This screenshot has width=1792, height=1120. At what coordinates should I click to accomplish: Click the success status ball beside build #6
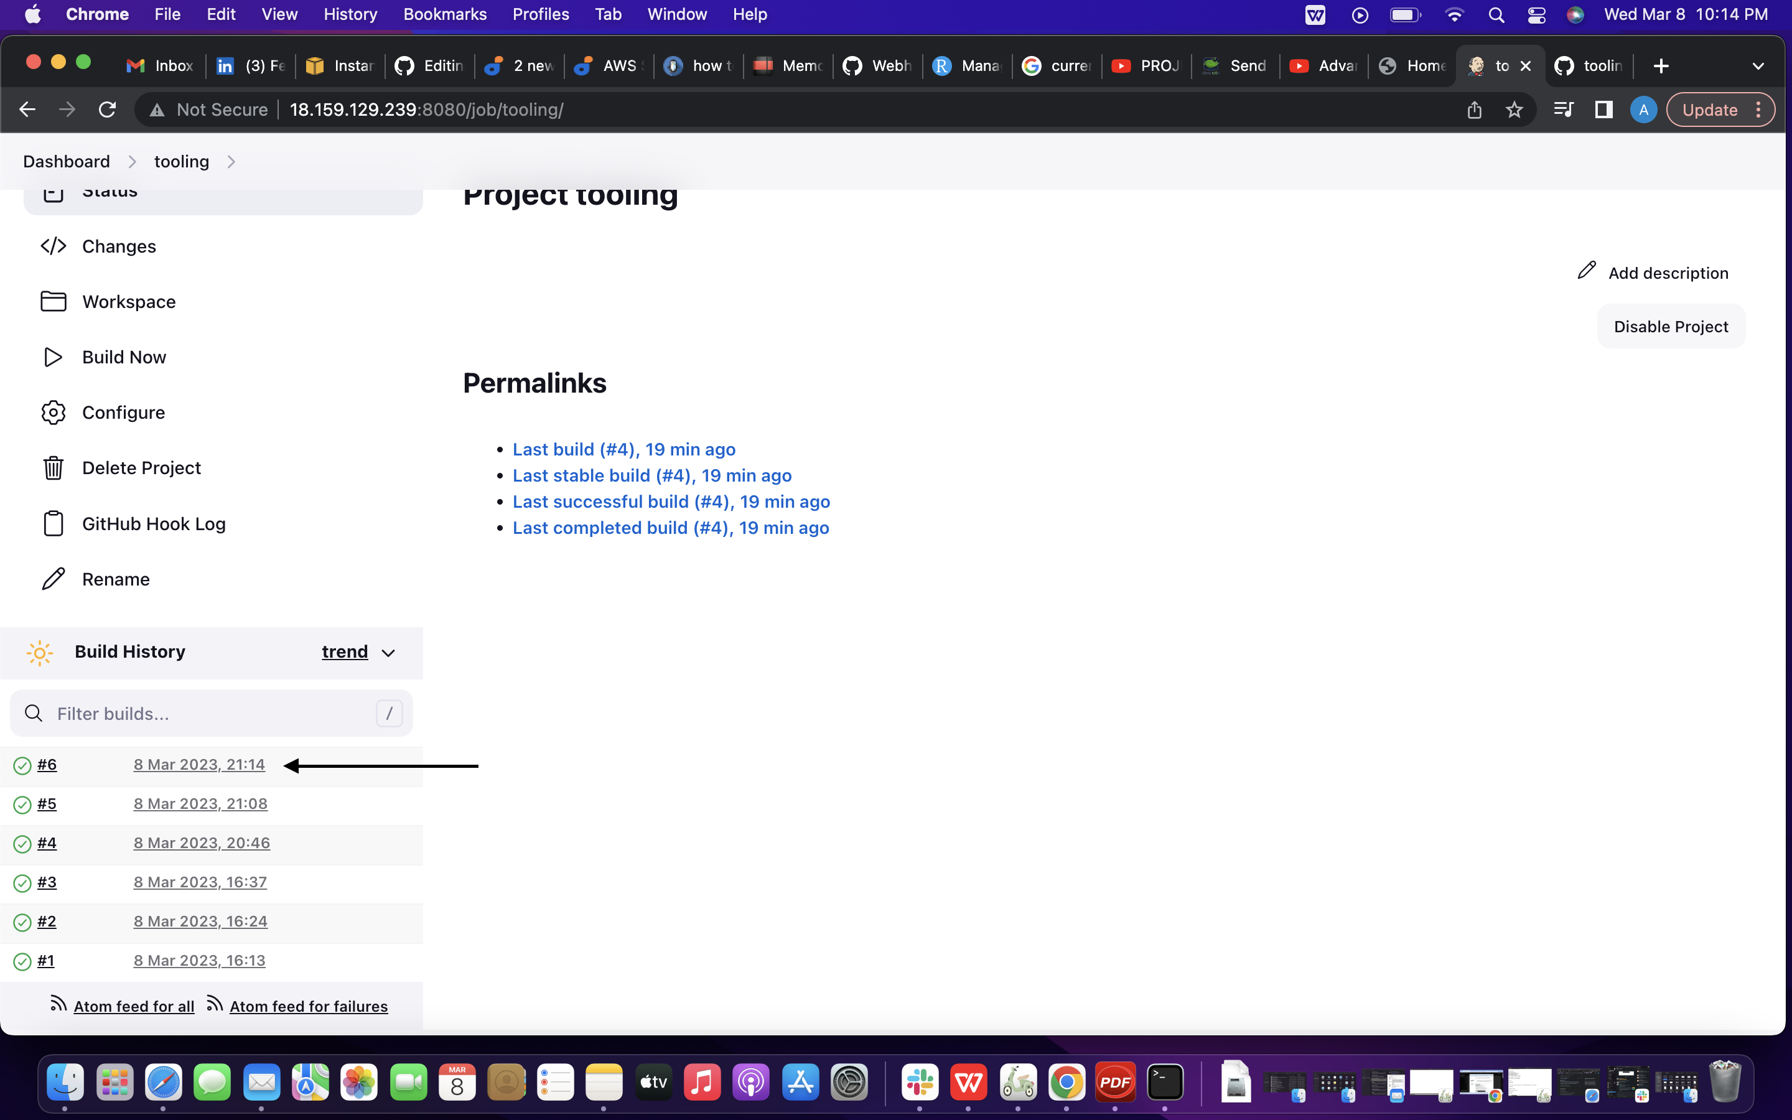point(22,765)
